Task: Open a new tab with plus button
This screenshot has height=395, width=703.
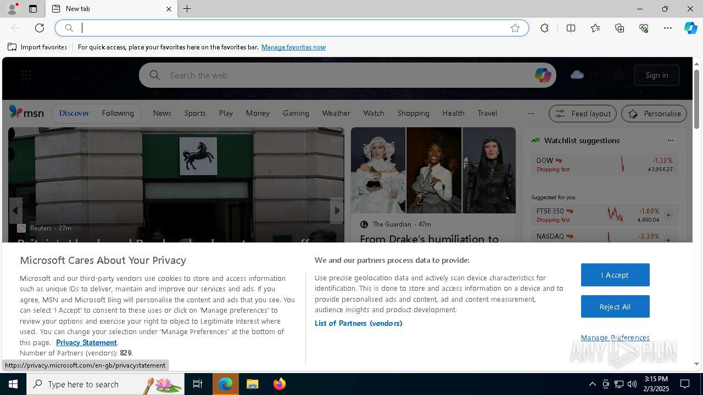Action: [187, 9]
